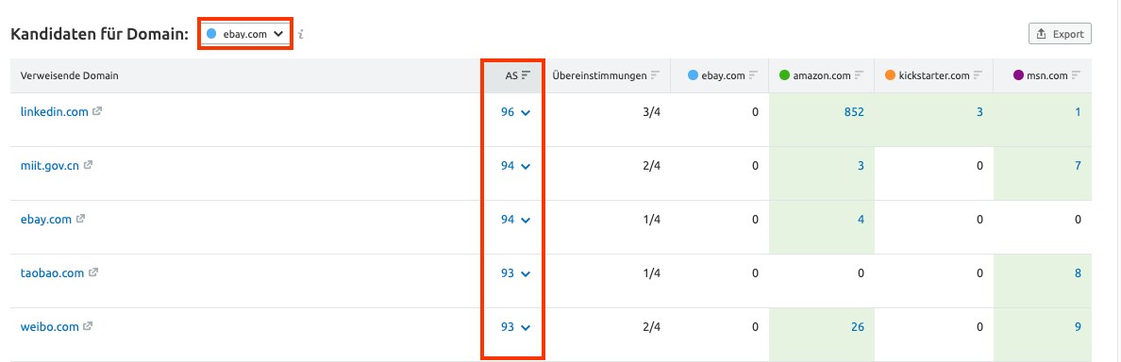Image resolution: width=1121 pixels, height=362 pixels.
Task: Click ebay.com column header label
Action: (x=724, y=75)
